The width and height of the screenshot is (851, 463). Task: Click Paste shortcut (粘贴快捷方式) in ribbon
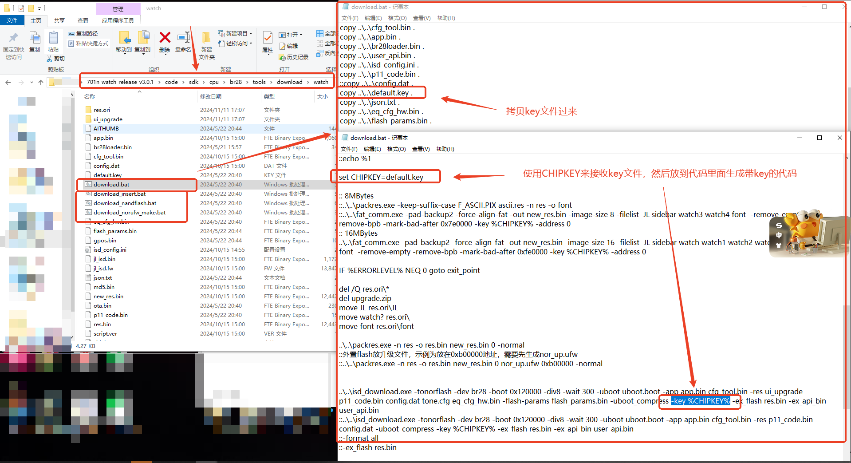pos(88,44)
